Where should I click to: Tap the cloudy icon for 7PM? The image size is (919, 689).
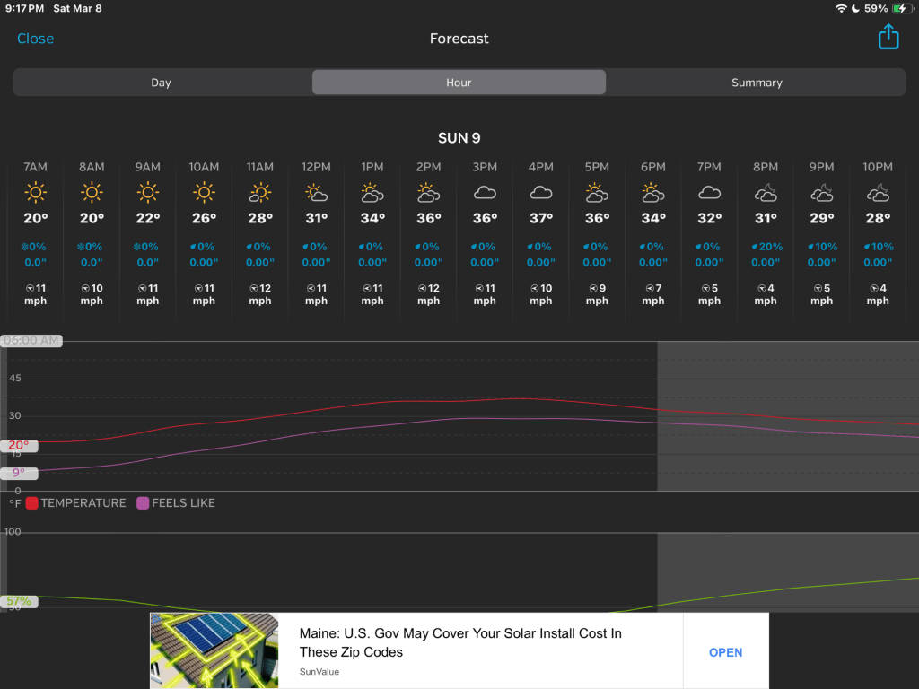pos(709,192)
